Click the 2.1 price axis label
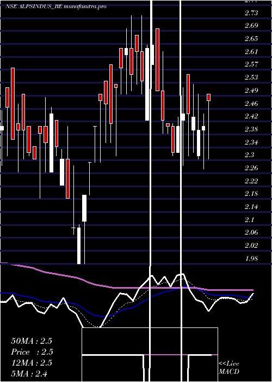The height and width of the screenshot is (382, 272). point(249,220)
